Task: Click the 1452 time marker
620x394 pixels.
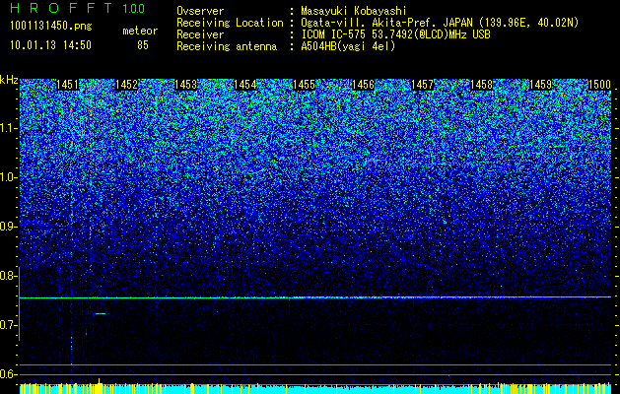Action: pyautogui.click(x=126, y=85)
